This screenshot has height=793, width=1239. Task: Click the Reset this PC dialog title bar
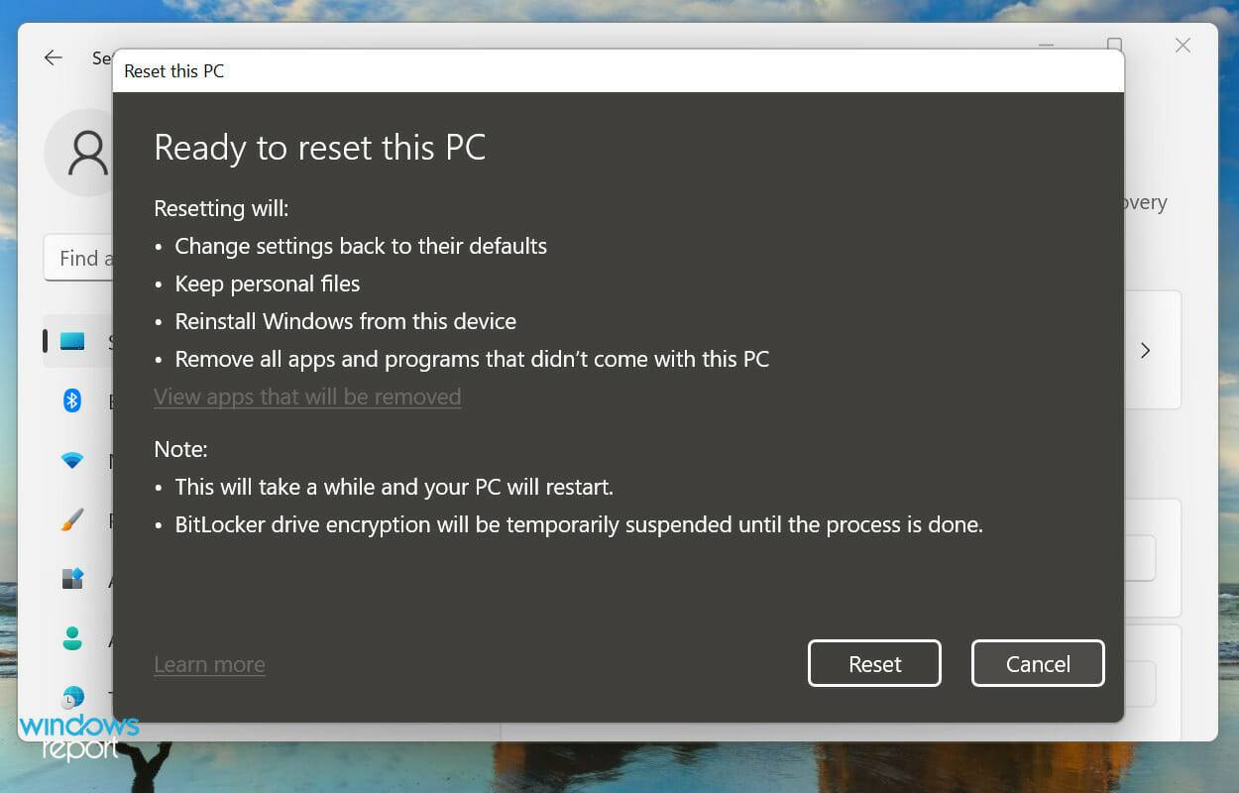pyautogui.click(x=396, y=70)
